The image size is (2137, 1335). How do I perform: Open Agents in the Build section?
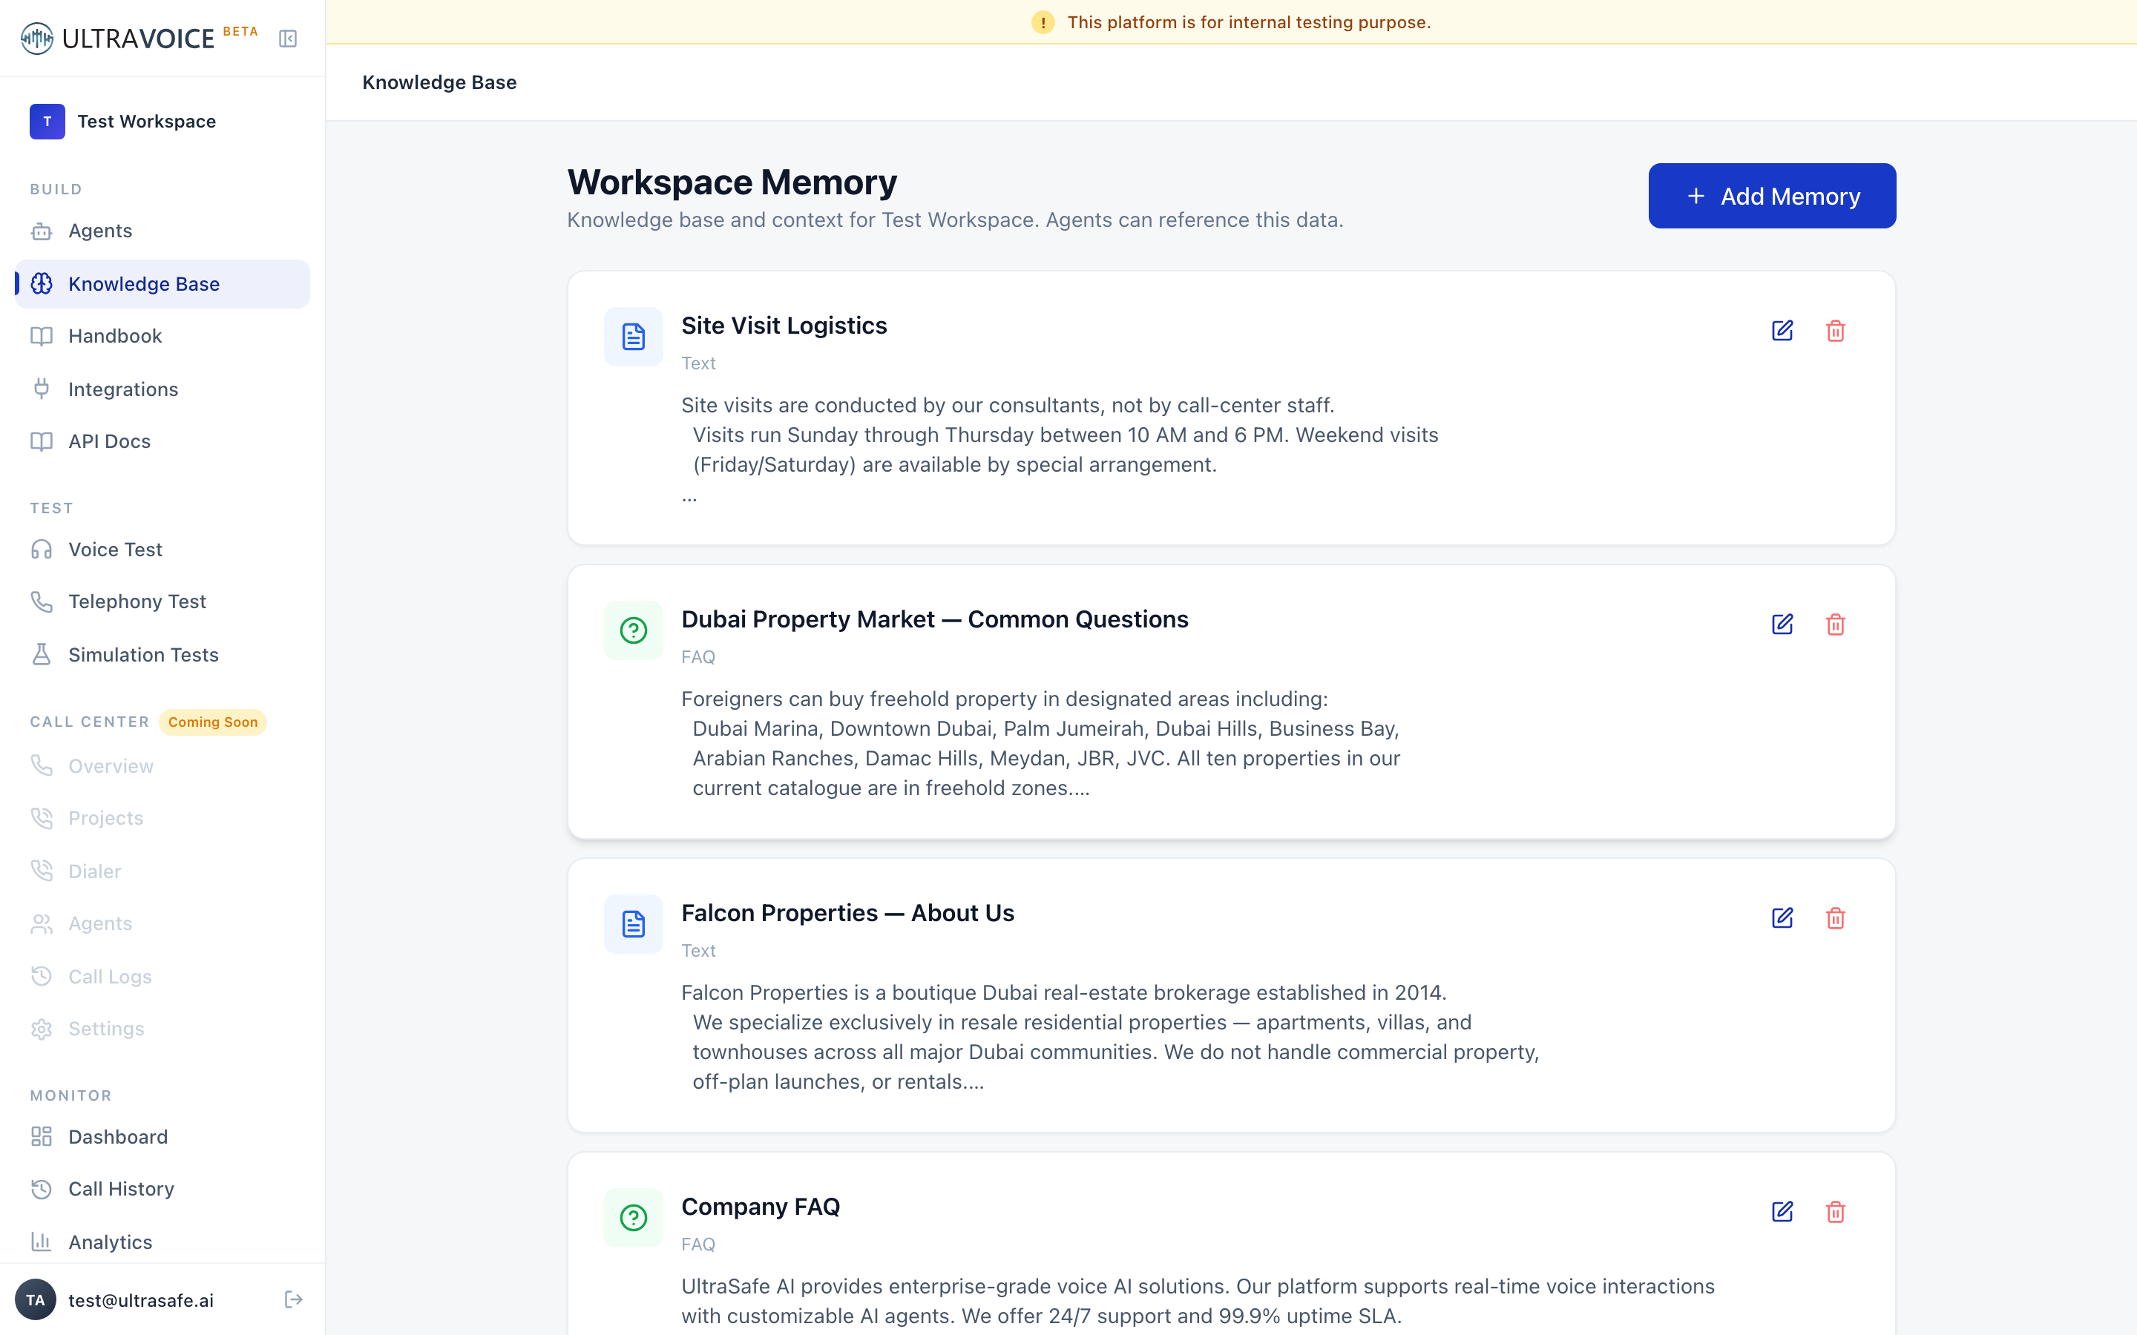pyautogui.click(x=163, y=231)
